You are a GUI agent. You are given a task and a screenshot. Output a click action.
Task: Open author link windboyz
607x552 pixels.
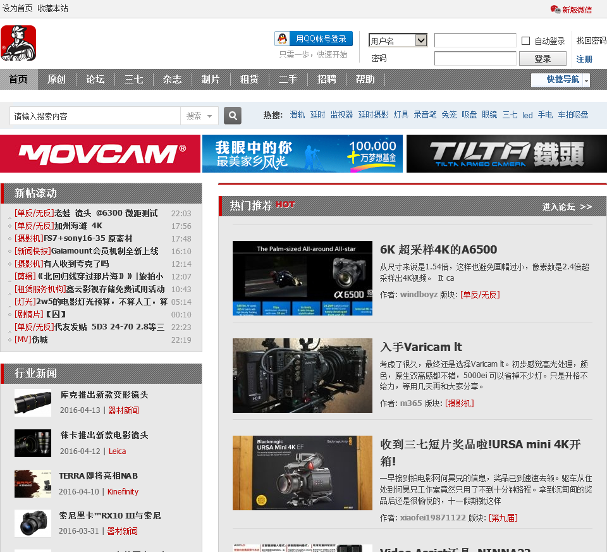pyautogui.click(x=419, y=295)
